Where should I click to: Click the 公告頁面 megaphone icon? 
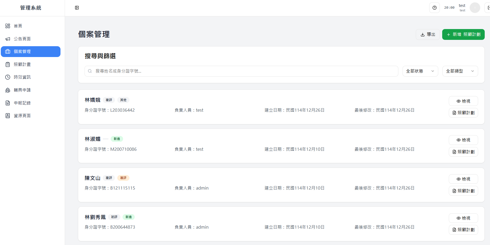tap(8, 39)
